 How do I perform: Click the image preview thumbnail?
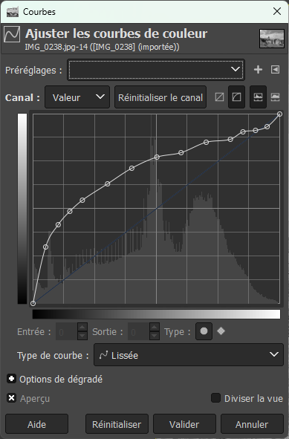coord(272,39)
